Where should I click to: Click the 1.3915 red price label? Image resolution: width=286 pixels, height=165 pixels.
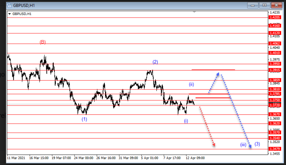(275, 70)
